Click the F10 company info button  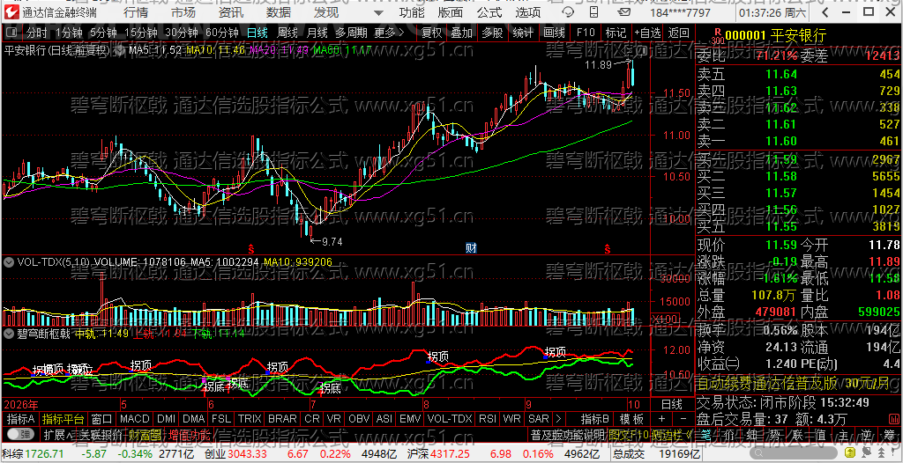tap(586, 33)
